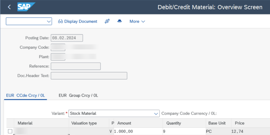Open the command field dropdown

[49, 21]
